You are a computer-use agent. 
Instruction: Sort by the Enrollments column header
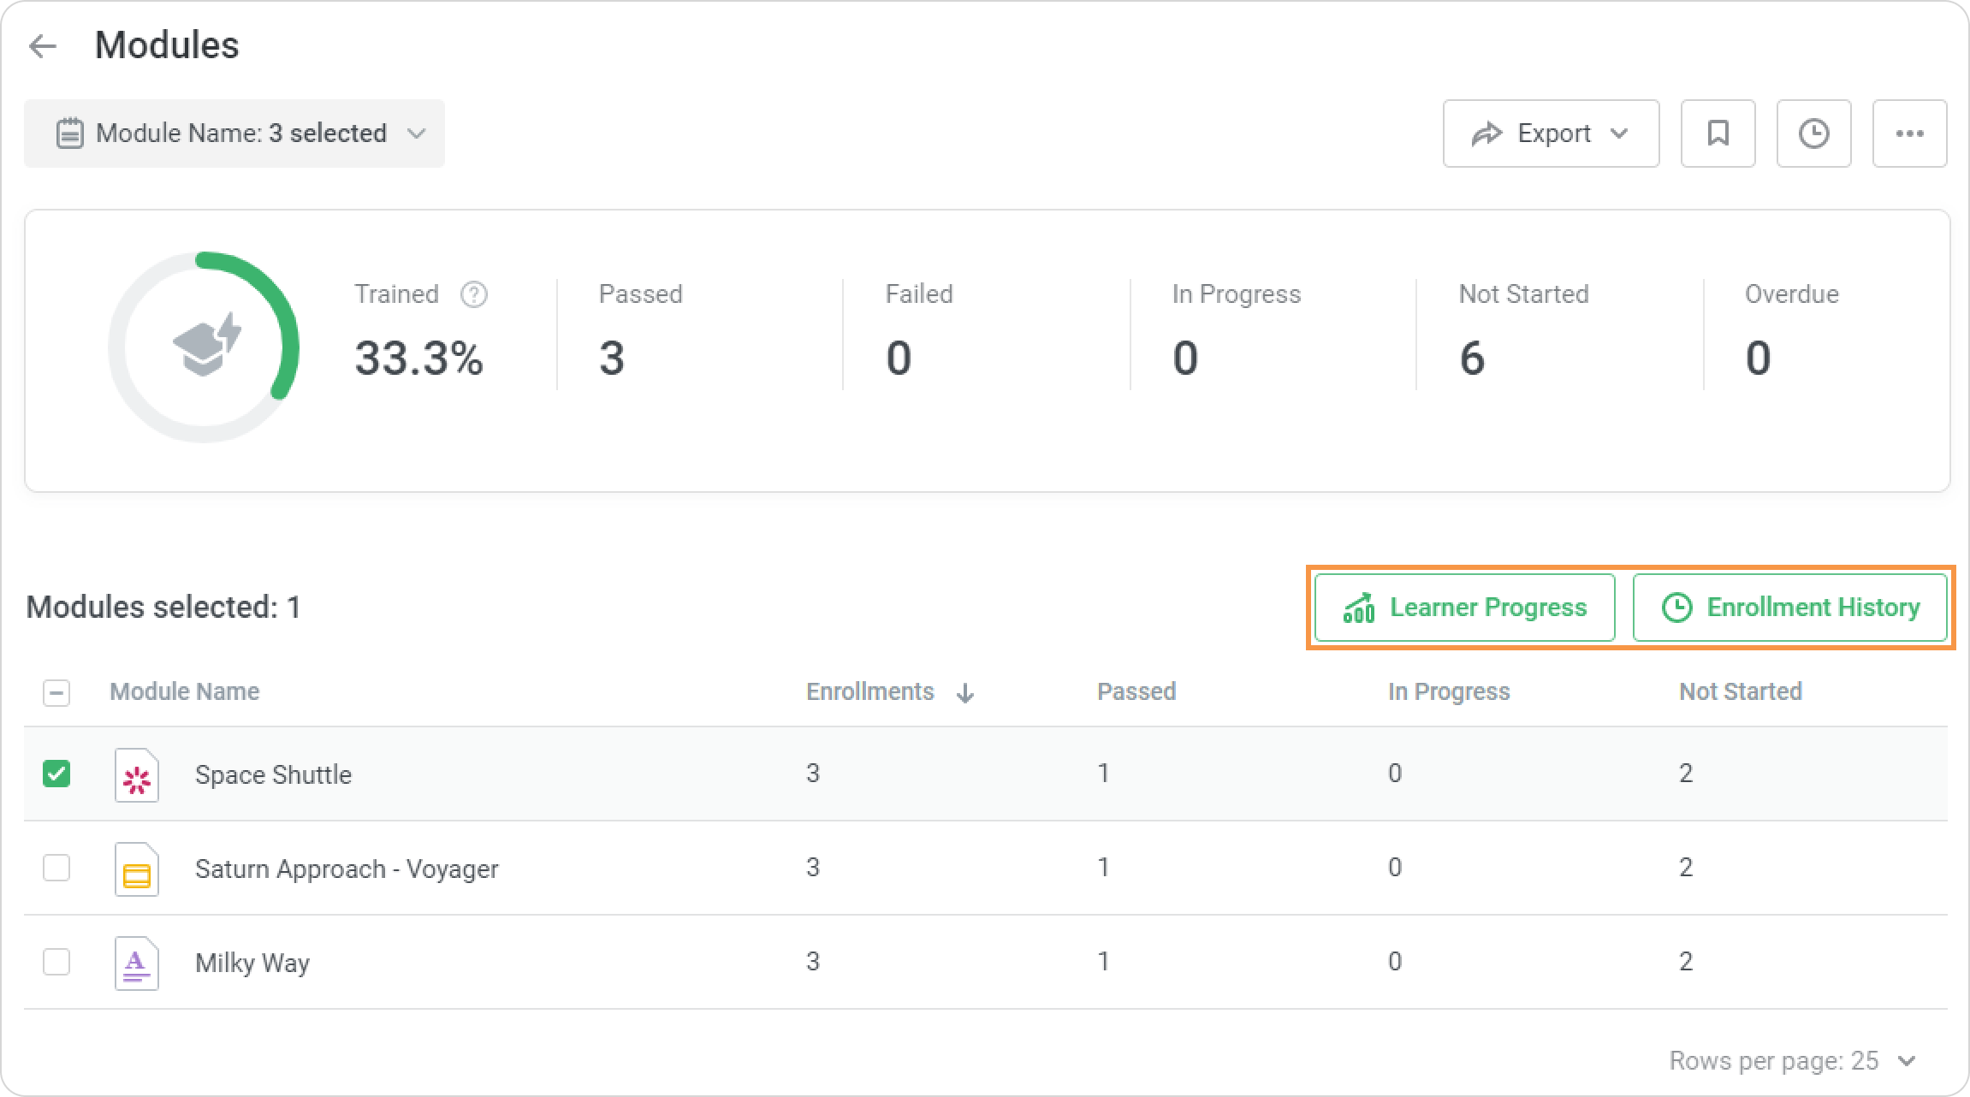(x=870, y=691)
